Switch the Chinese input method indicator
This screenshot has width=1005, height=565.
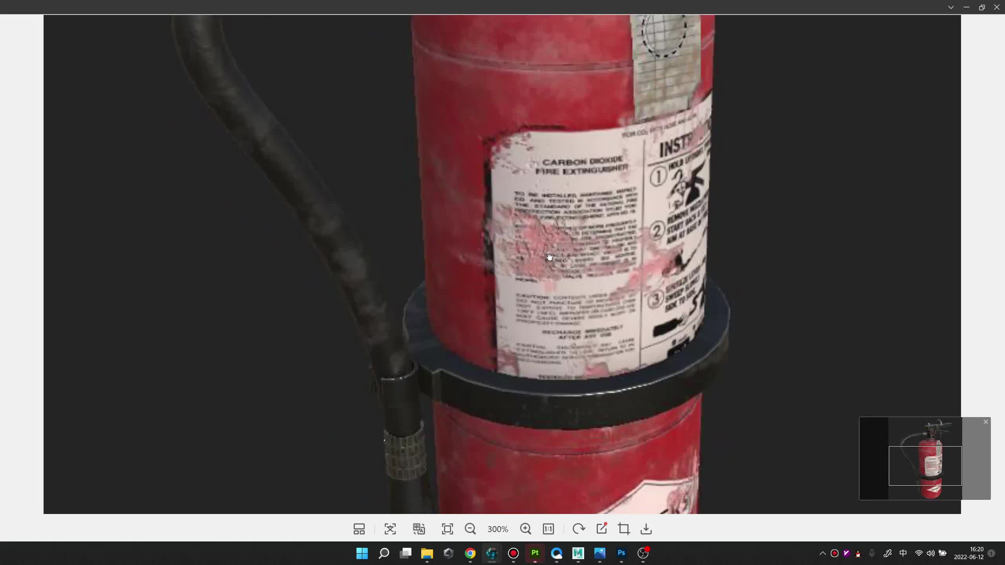pos(903,553)
